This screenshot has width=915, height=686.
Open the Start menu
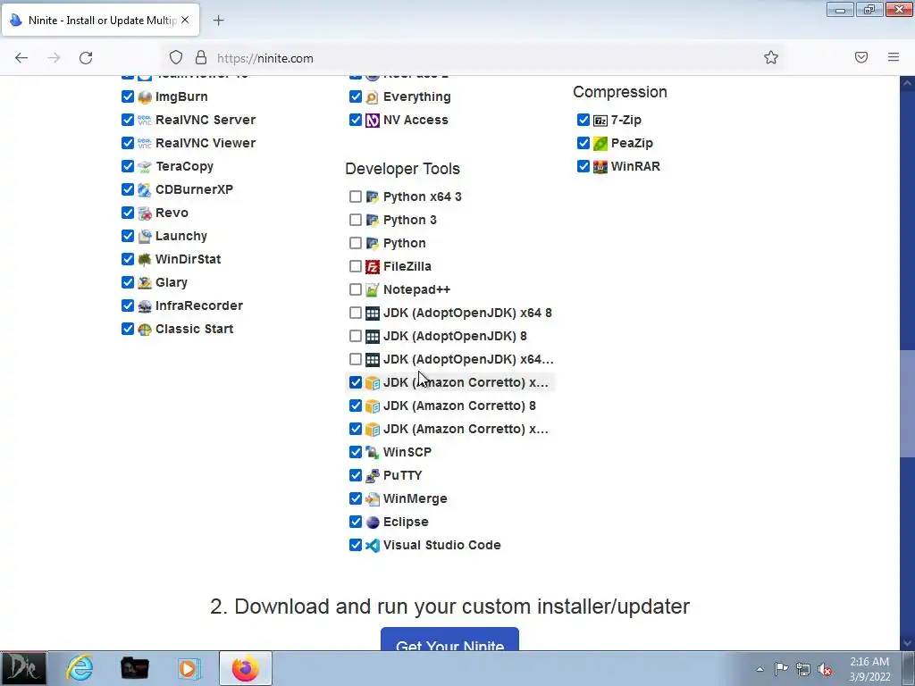(x=23, y=668)
